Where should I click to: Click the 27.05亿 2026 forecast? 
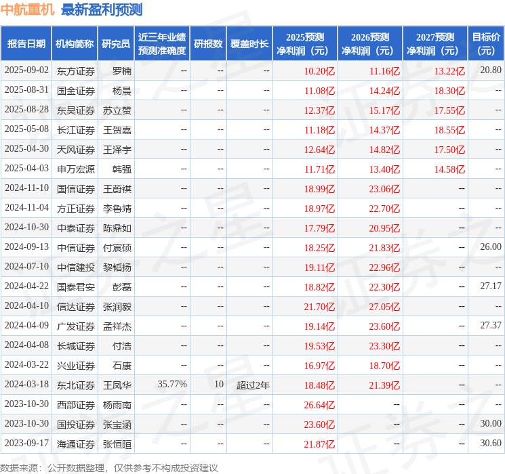tap(384, 307)
